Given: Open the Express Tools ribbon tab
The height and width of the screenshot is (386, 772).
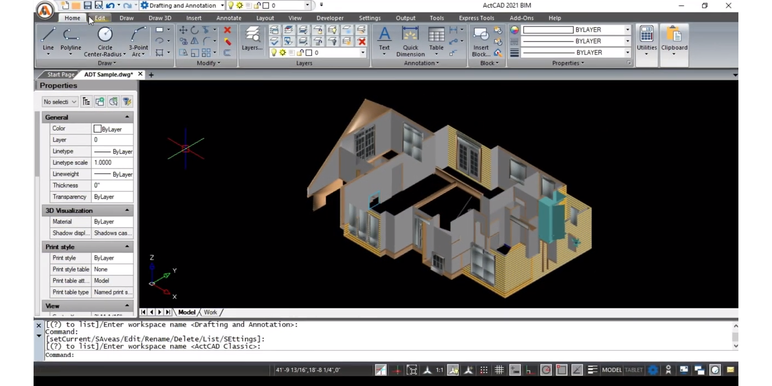Looking at the screenshot, I should (476, 18).
